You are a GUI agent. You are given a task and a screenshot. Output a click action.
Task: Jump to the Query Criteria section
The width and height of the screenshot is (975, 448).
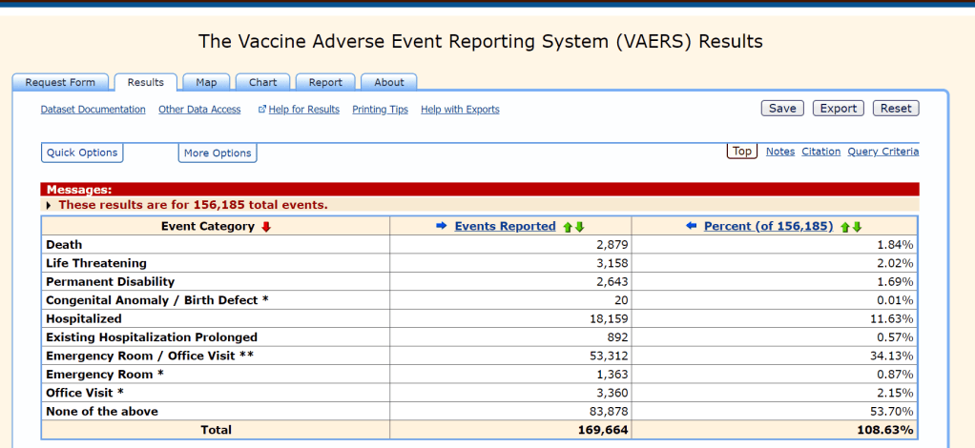882,152
